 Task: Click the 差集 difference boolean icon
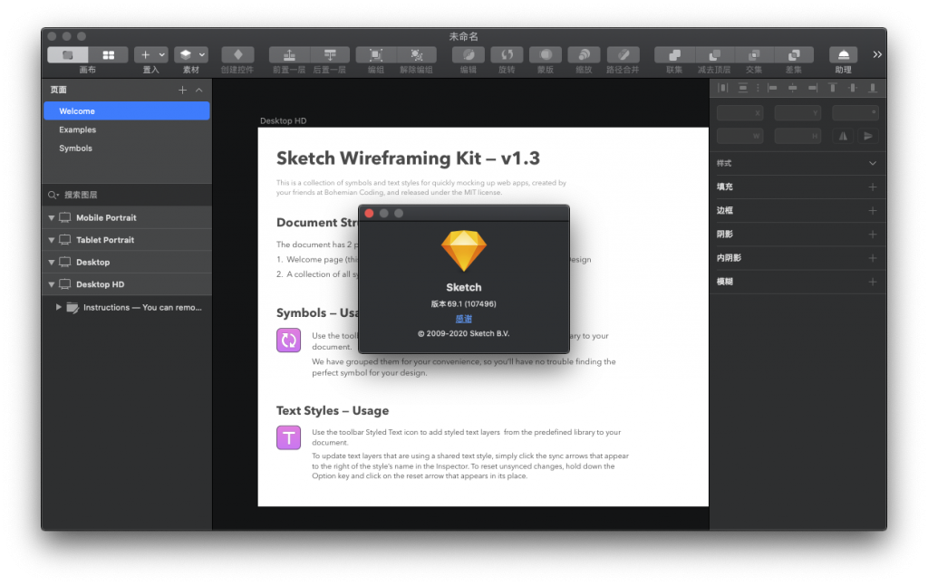(794, 55)
